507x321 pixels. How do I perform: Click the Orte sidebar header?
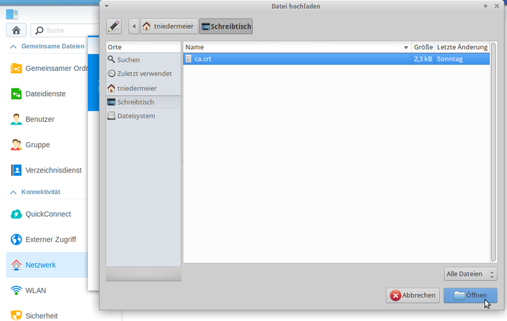[x=143, y=47]
